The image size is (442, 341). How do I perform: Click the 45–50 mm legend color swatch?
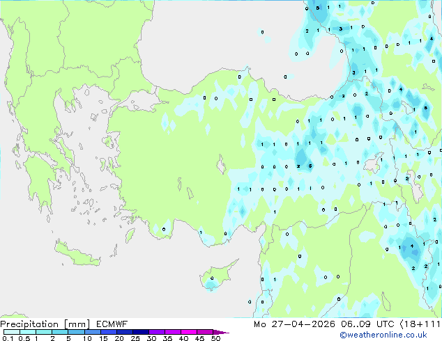[x=205, y=332]
